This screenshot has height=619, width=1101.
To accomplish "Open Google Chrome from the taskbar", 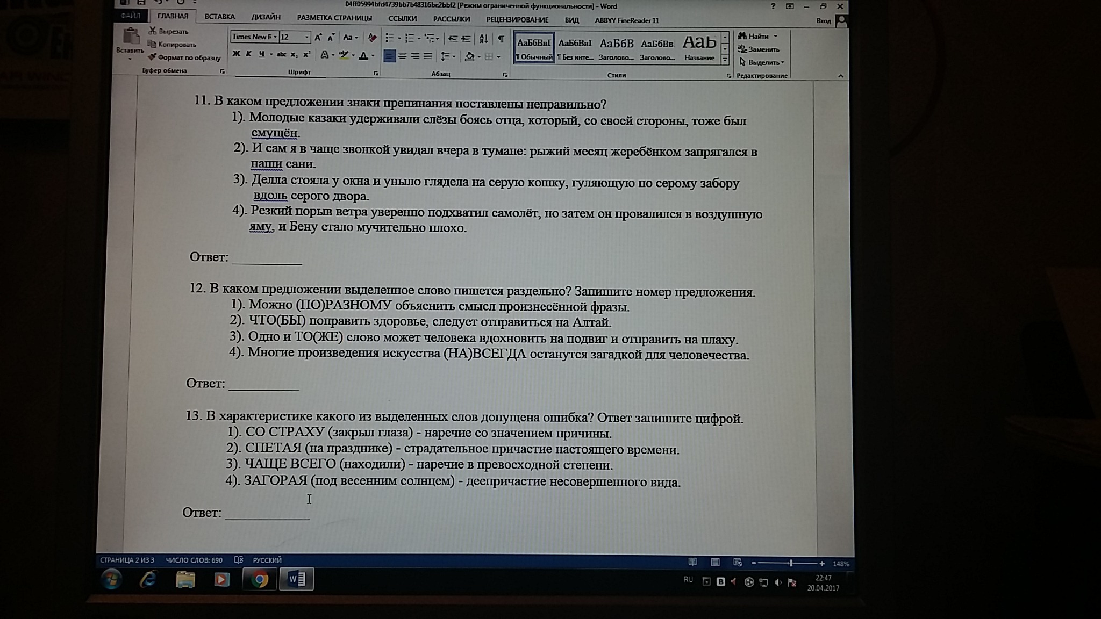I will click(259, 580).
